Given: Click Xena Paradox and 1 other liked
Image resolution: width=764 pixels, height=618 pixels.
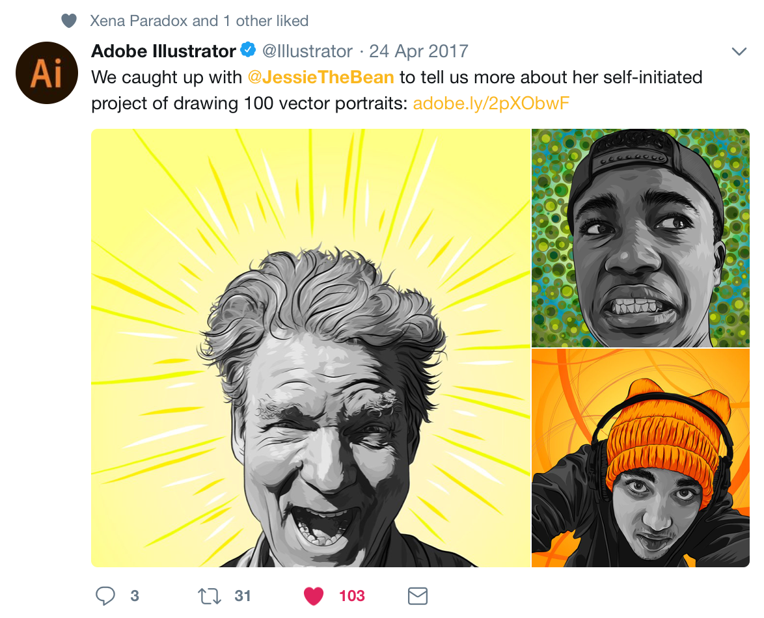Looking at the screenshot, I should click(x=198, y=21).
